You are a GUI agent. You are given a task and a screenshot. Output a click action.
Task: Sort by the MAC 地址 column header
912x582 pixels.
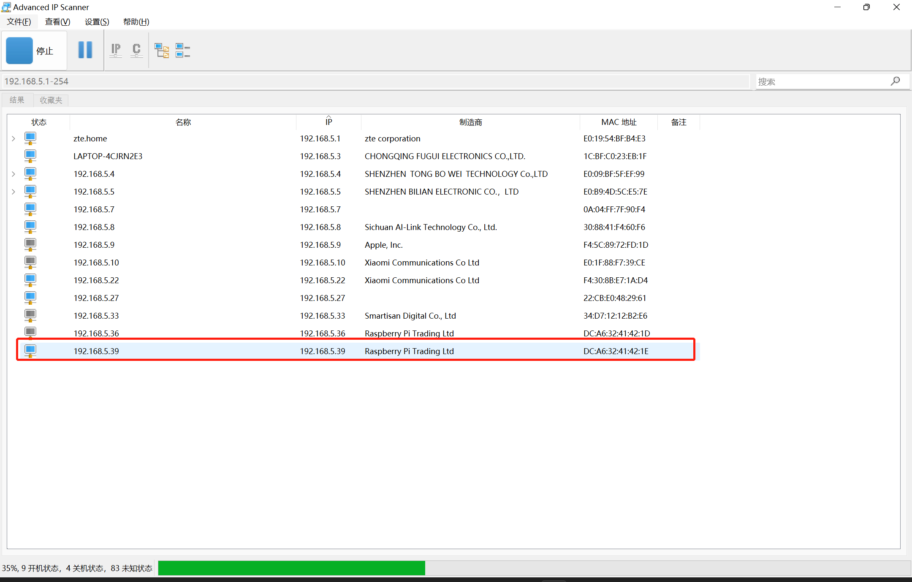619,122
